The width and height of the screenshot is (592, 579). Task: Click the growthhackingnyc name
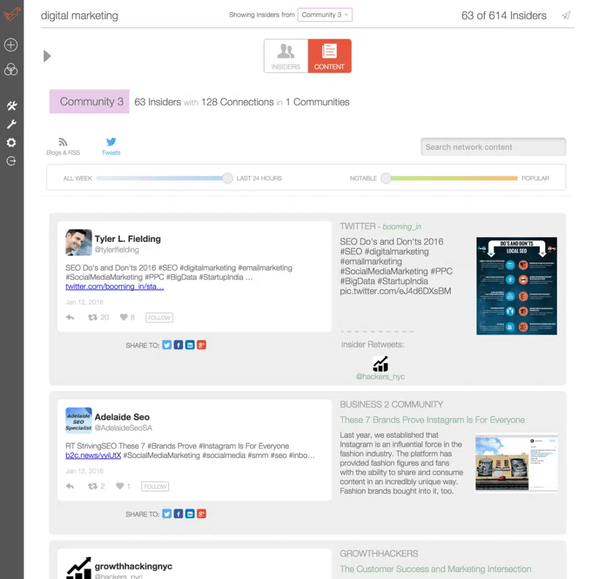click(134, 566)
